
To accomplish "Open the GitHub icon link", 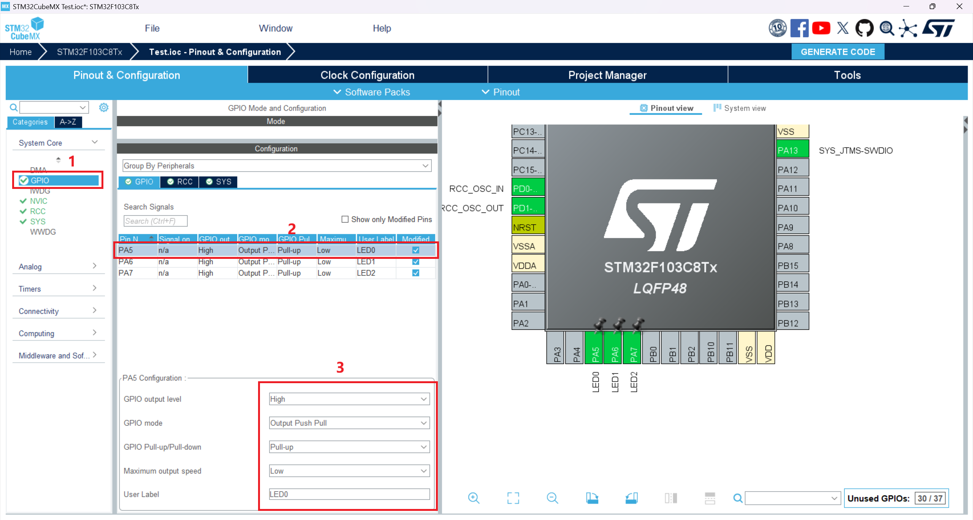I will coord(864,29).
